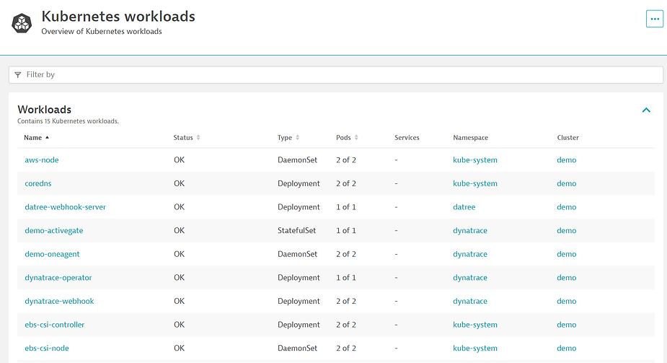Click DaemonSet type in demo-oneagent row

[x=297, y=254]
